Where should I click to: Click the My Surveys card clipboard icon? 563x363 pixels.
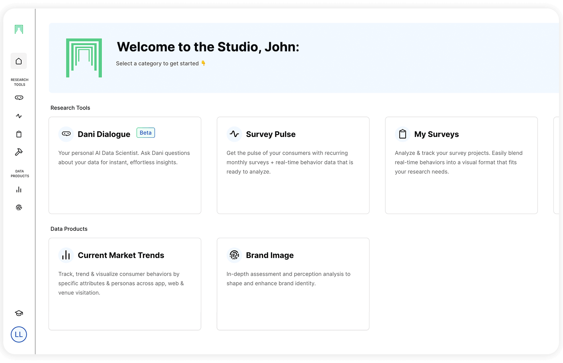(x=402, y=134)
